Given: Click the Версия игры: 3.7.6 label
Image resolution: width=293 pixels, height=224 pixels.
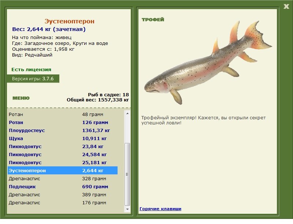Looking at the screenshot, I should tap(33, 78).
